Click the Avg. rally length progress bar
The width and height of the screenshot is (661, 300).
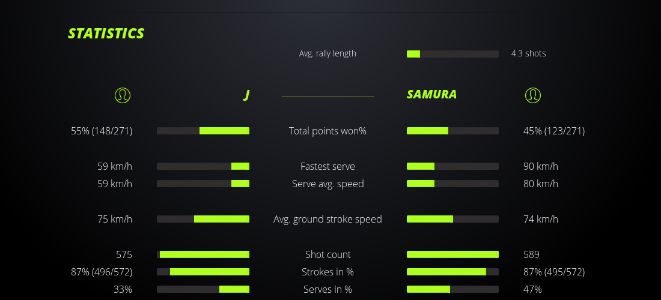coord(452,54)
